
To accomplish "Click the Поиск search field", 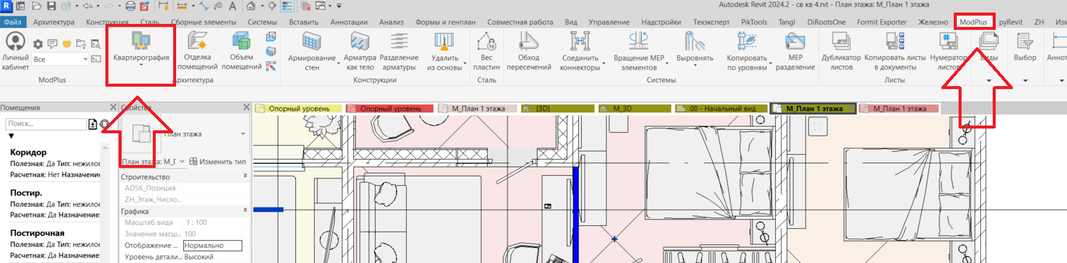I will (x=46, y=124).
